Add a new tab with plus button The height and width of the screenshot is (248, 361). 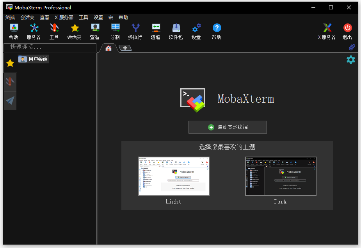(125, 48)
